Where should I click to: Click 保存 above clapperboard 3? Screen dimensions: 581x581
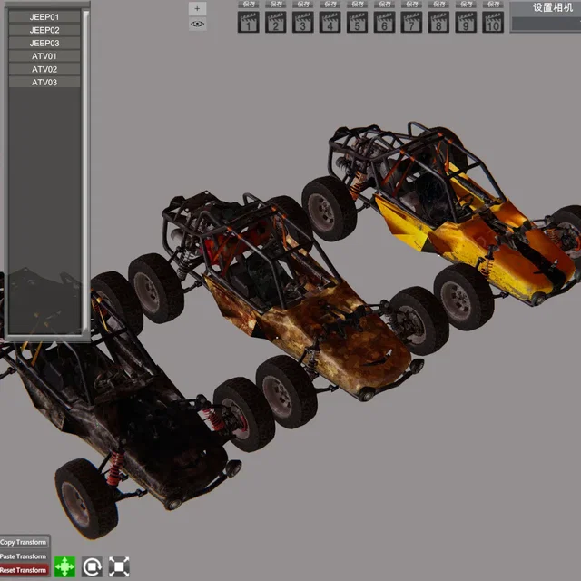click(302, 5)
